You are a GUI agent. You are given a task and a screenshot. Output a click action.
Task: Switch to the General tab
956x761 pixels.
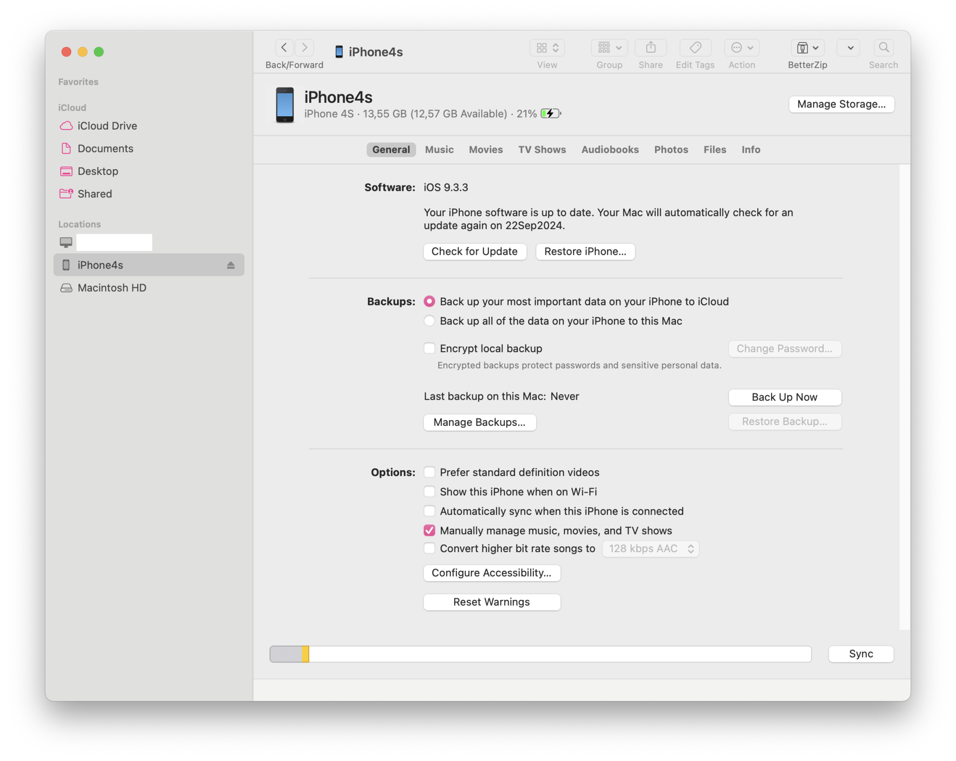pyautogui.click(x=391, y=150)
